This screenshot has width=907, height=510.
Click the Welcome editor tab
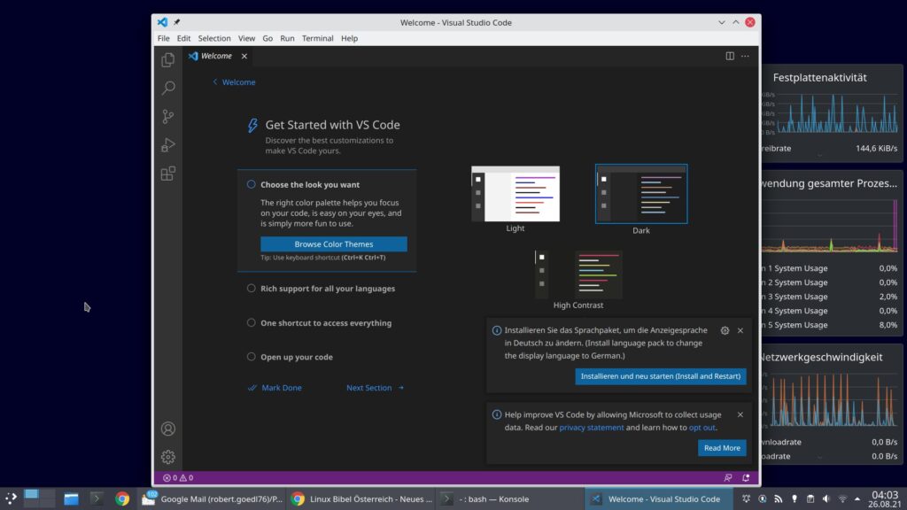217,56
